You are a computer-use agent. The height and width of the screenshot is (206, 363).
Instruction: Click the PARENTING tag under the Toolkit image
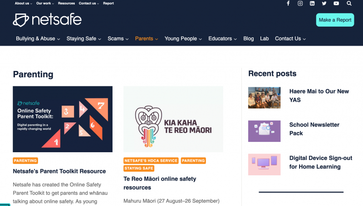tap(25, 161)
